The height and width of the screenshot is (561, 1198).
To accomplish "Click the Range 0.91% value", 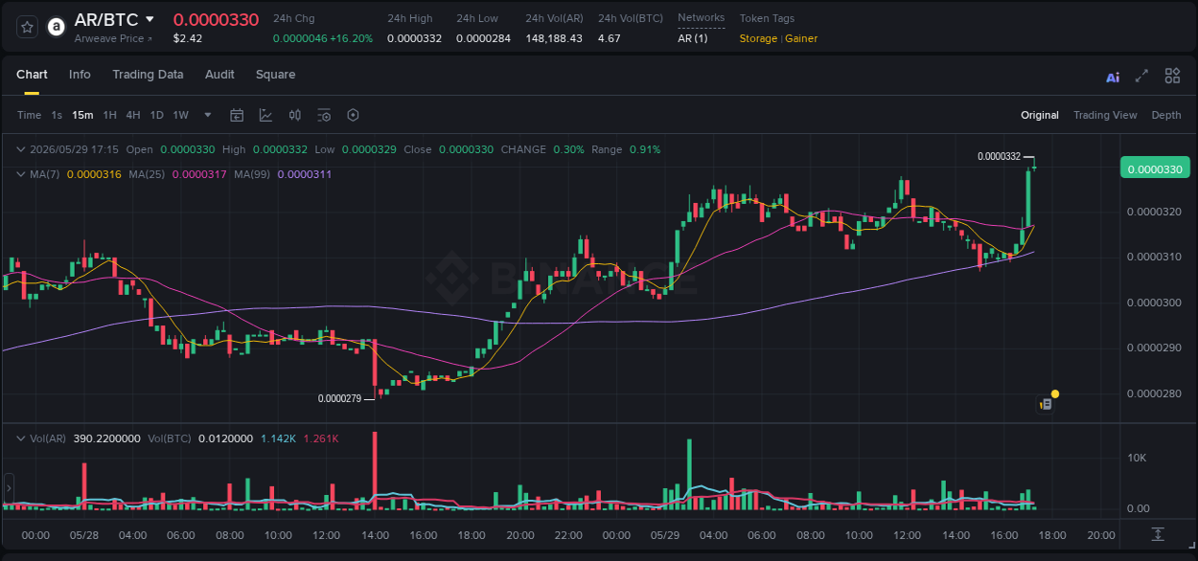I will [645, 149].
